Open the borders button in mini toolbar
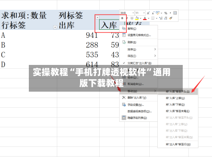Screen dimensions: 212x157 pyautogui.click(x=153, y=18)
